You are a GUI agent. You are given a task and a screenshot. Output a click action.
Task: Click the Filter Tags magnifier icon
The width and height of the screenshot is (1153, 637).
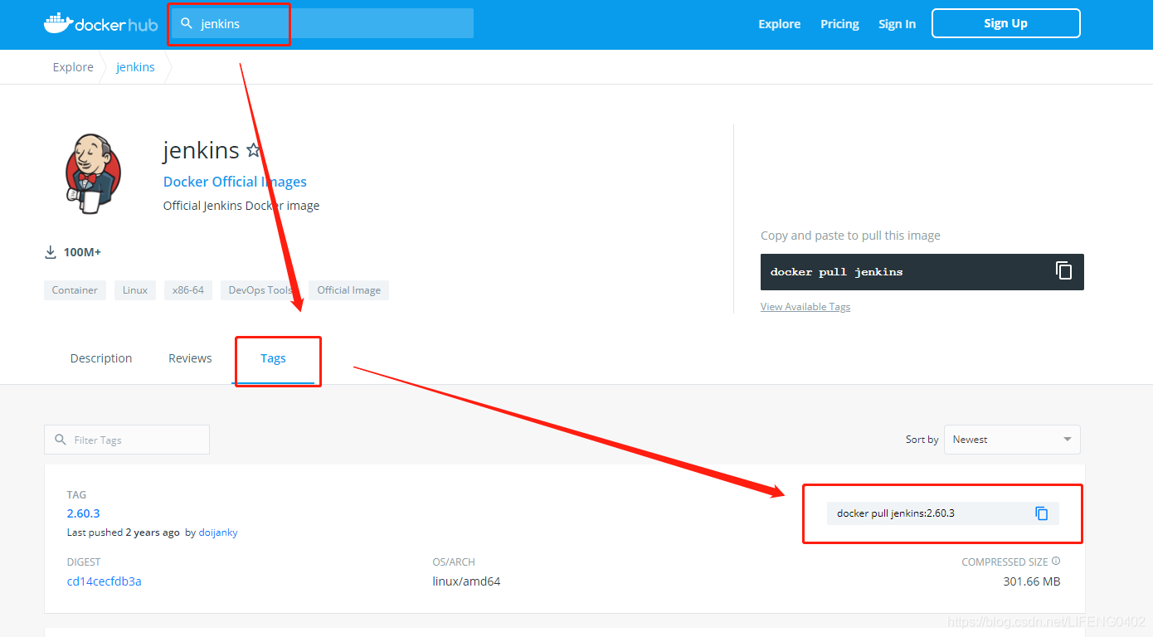click(x=60, y=440)
